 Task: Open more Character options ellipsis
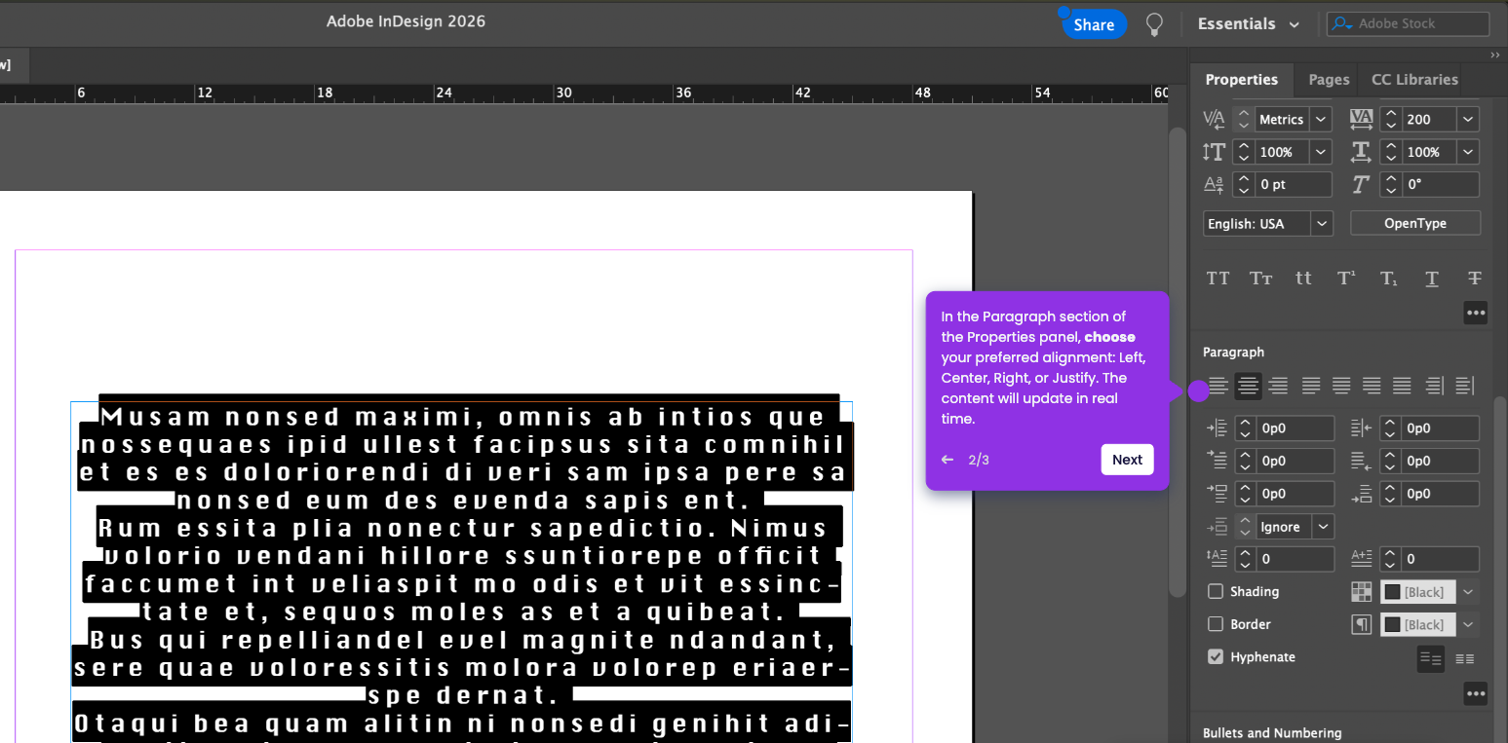click(x=1476, y=313)
